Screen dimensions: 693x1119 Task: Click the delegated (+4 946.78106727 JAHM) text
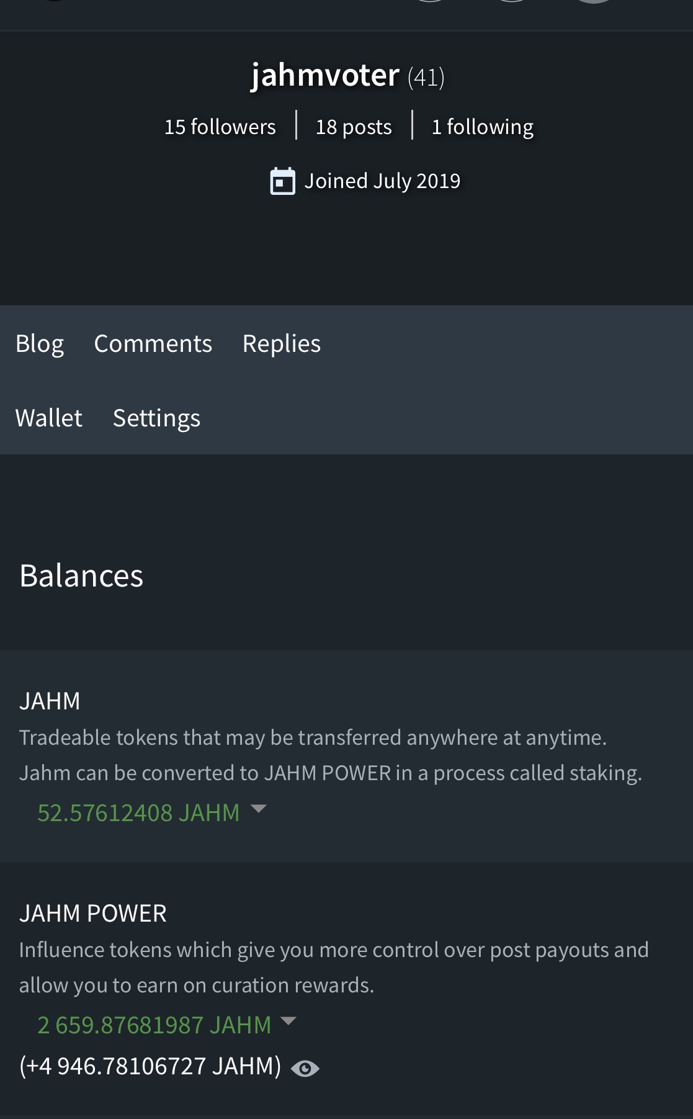[x=150, y=1066]
